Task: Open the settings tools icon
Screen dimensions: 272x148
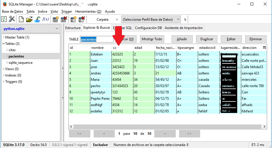Action: (12, 19)
